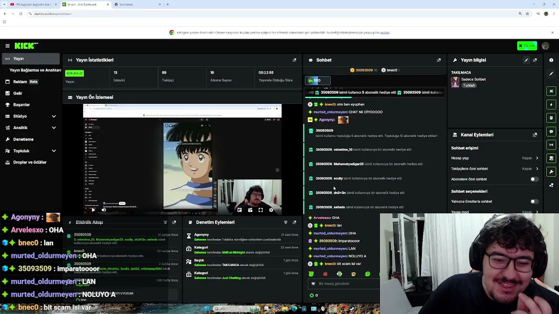Screen dimensions: 559x314
Task: Toggle the activity feed lightning widget
Action: tap(551, 105)
